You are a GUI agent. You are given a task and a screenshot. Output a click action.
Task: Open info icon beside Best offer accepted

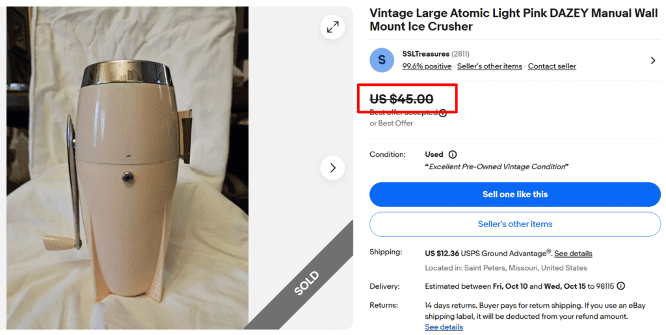point(443,113)
